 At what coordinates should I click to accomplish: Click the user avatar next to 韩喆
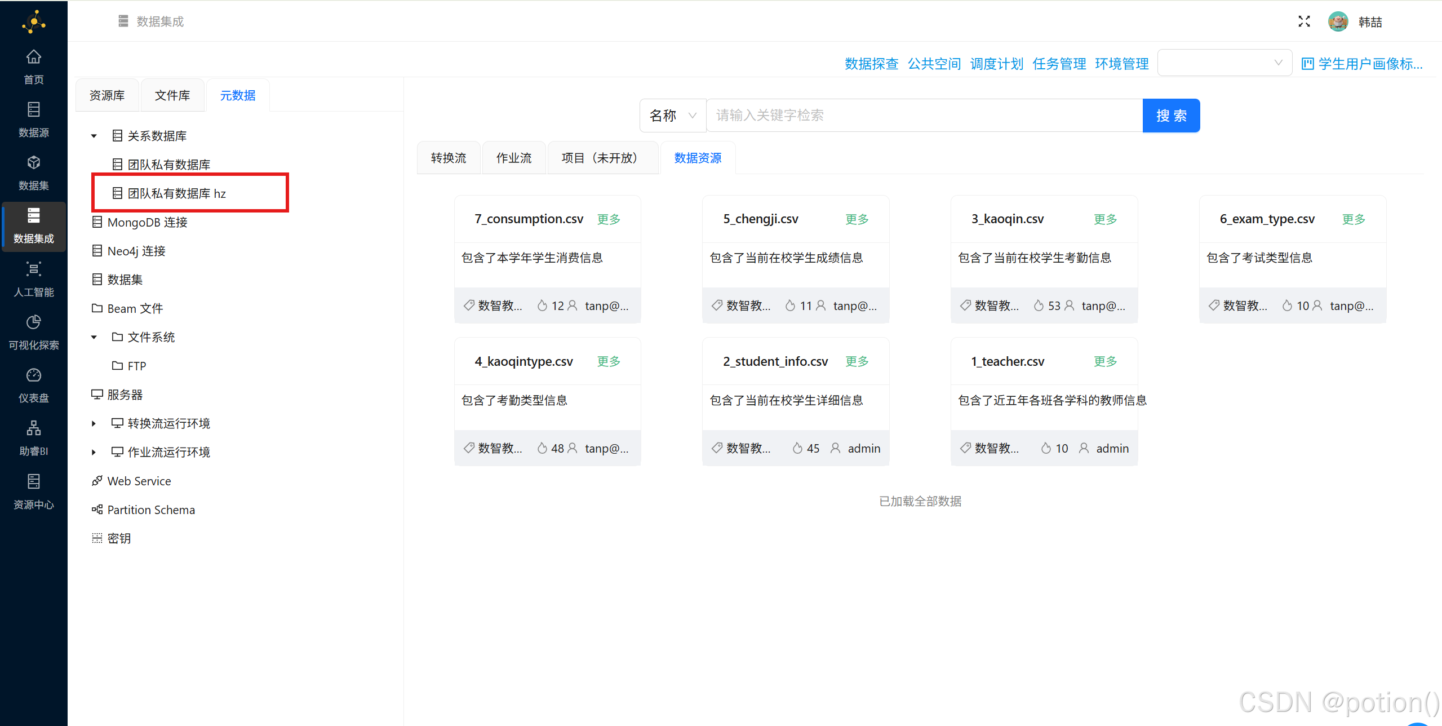click(1338, 21)
